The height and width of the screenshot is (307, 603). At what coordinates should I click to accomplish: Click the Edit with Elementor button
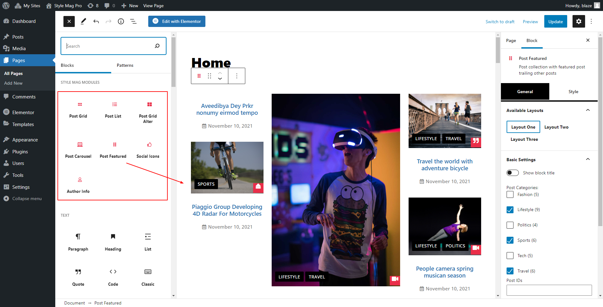click(x=177, y=21)
